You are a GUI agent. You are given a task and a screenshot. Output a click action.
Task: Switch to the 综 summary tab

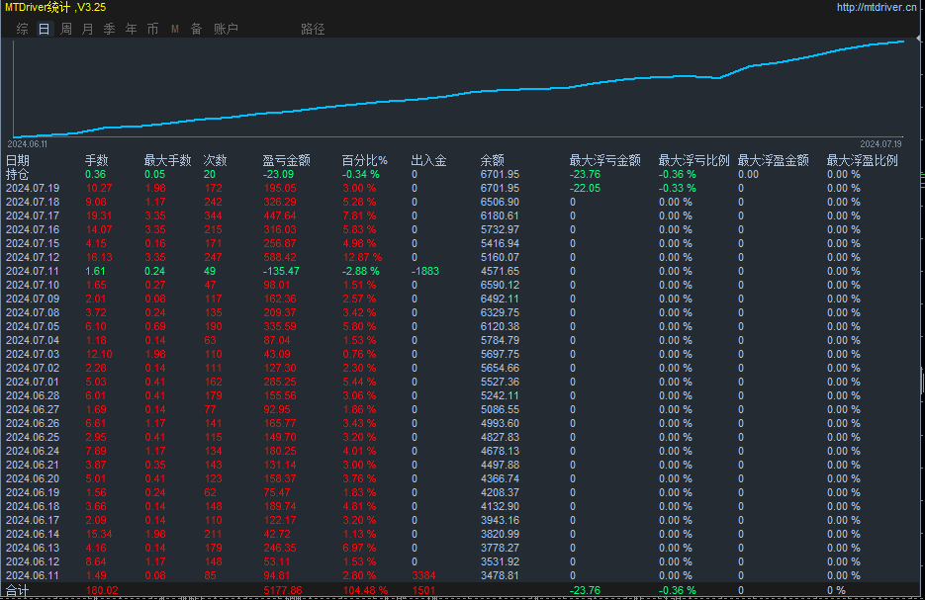[x=23, y=29]
